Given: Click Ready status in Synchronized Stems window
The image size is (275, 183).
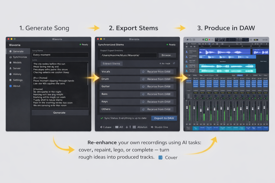Looking at the screenshot, I should tap(171, 45).
